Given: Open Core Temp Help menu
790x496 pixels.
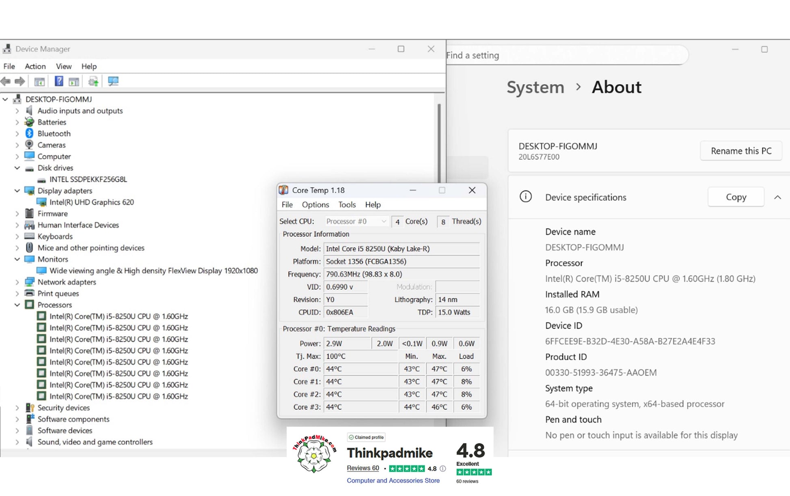Looking at the screenshot, I should (373, 205).
